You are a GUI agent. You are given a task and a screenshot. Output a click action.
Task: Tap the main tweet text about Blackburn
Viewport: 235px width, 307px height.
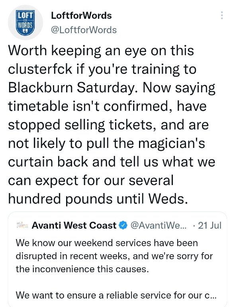click(x=112, y=125)
